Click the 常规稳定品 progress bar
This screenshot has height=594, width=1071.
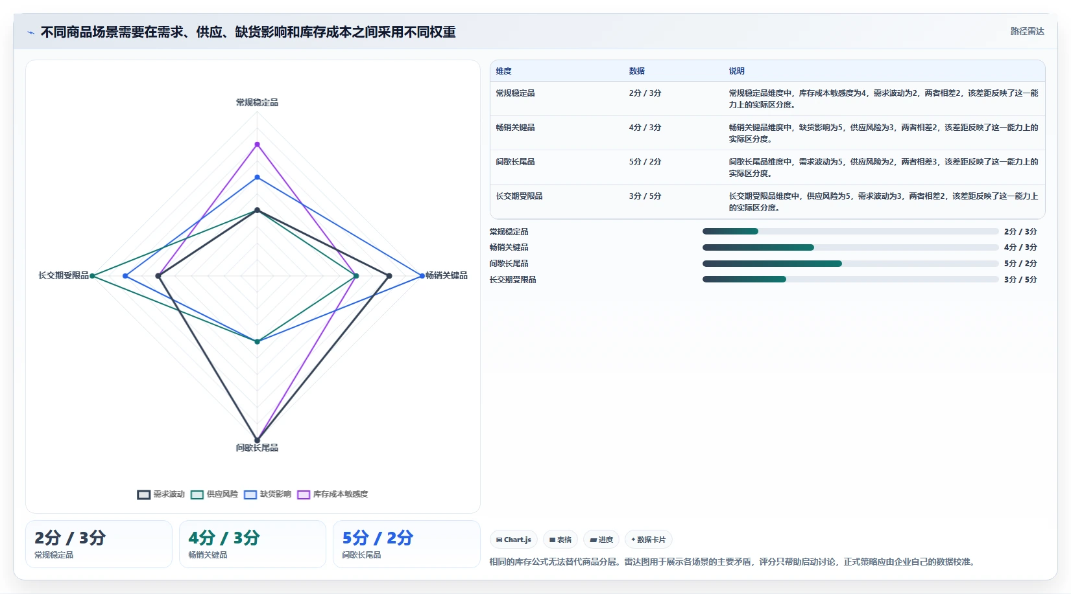(850, 231)
